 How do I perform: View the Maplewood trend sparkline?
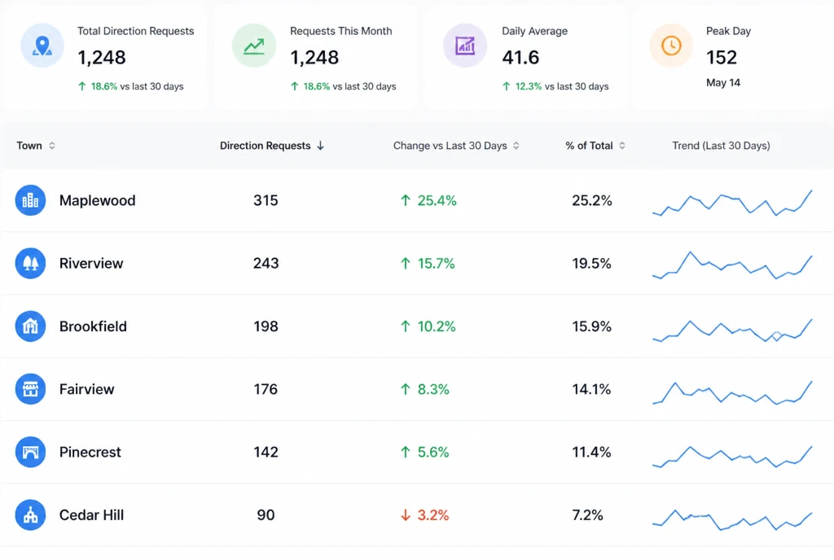(x=732, y=203)
